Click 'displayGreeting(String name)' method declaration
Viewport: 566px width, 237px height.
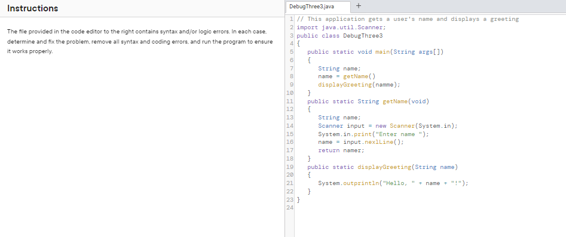[383, 167]
